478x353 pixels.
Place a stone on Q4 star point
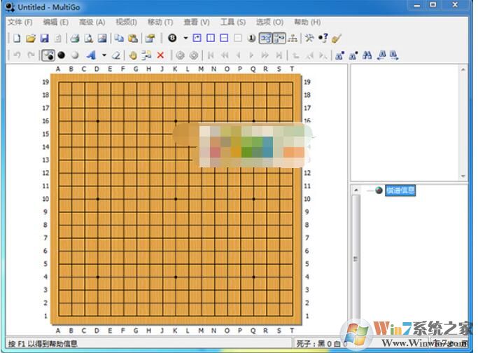point(253,277)
